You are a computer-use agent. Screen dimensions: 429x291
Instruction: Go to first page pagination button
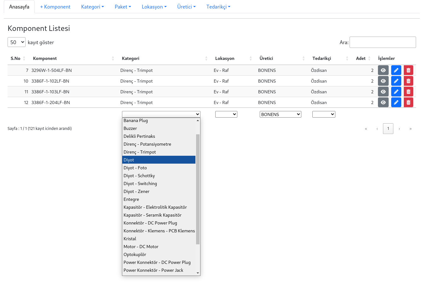click(x=366, y=129)
